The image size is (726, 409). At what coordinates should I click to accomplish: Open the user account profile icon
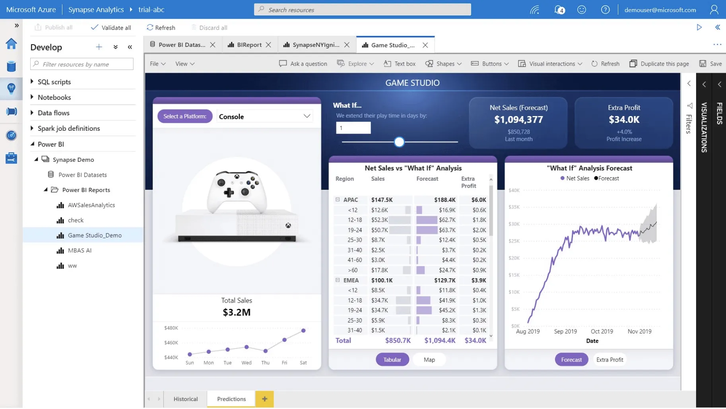pyautogui.click(x=714, y=10)
